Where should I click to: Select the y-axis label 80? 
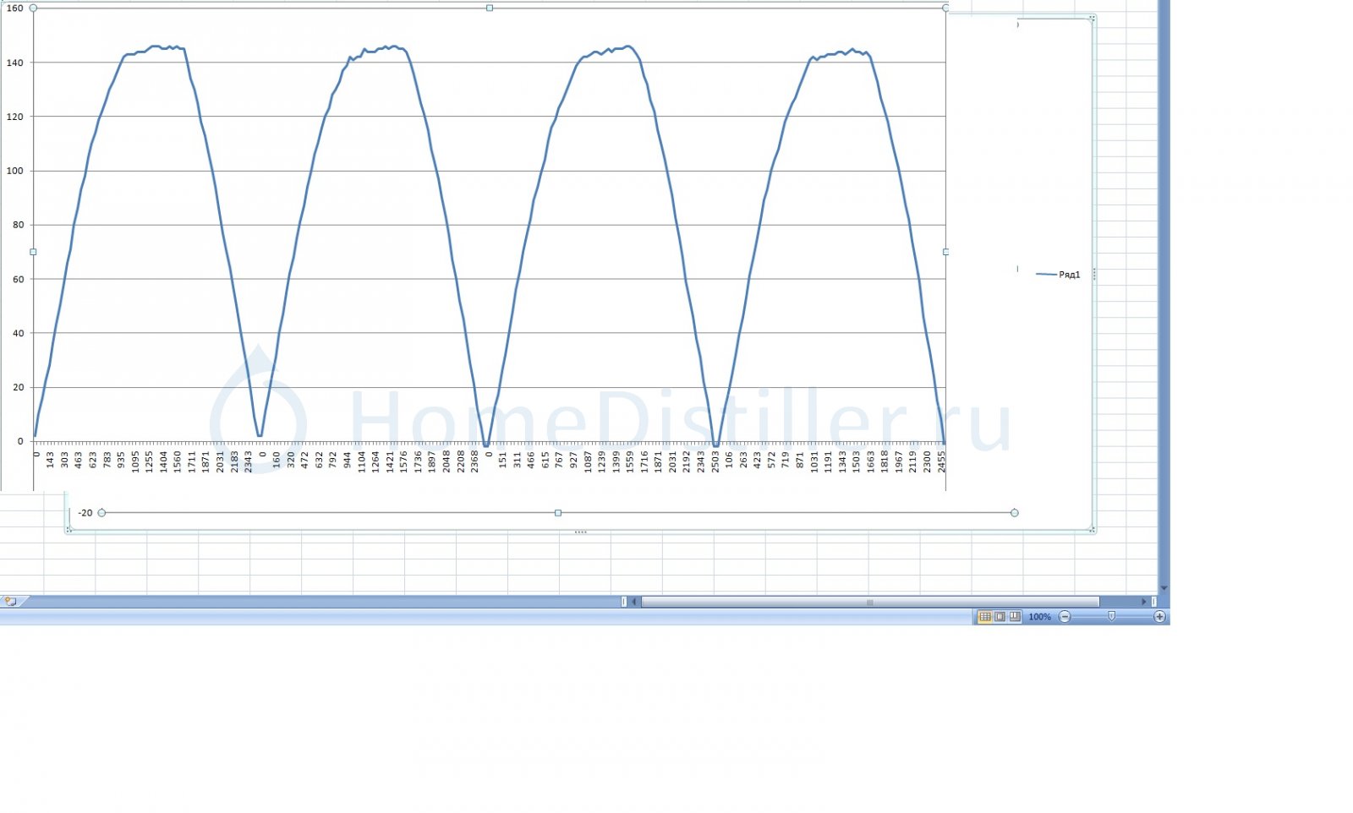(18, 225)
